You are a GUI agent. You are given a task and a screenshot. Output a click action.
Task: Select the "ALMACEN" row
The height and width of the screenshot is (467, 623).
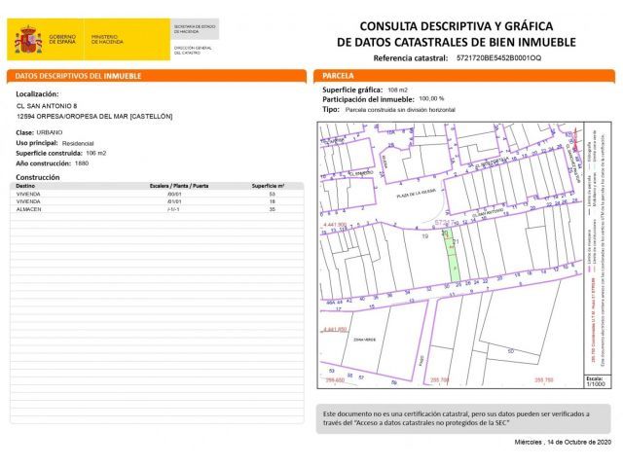tap(157, 209)
